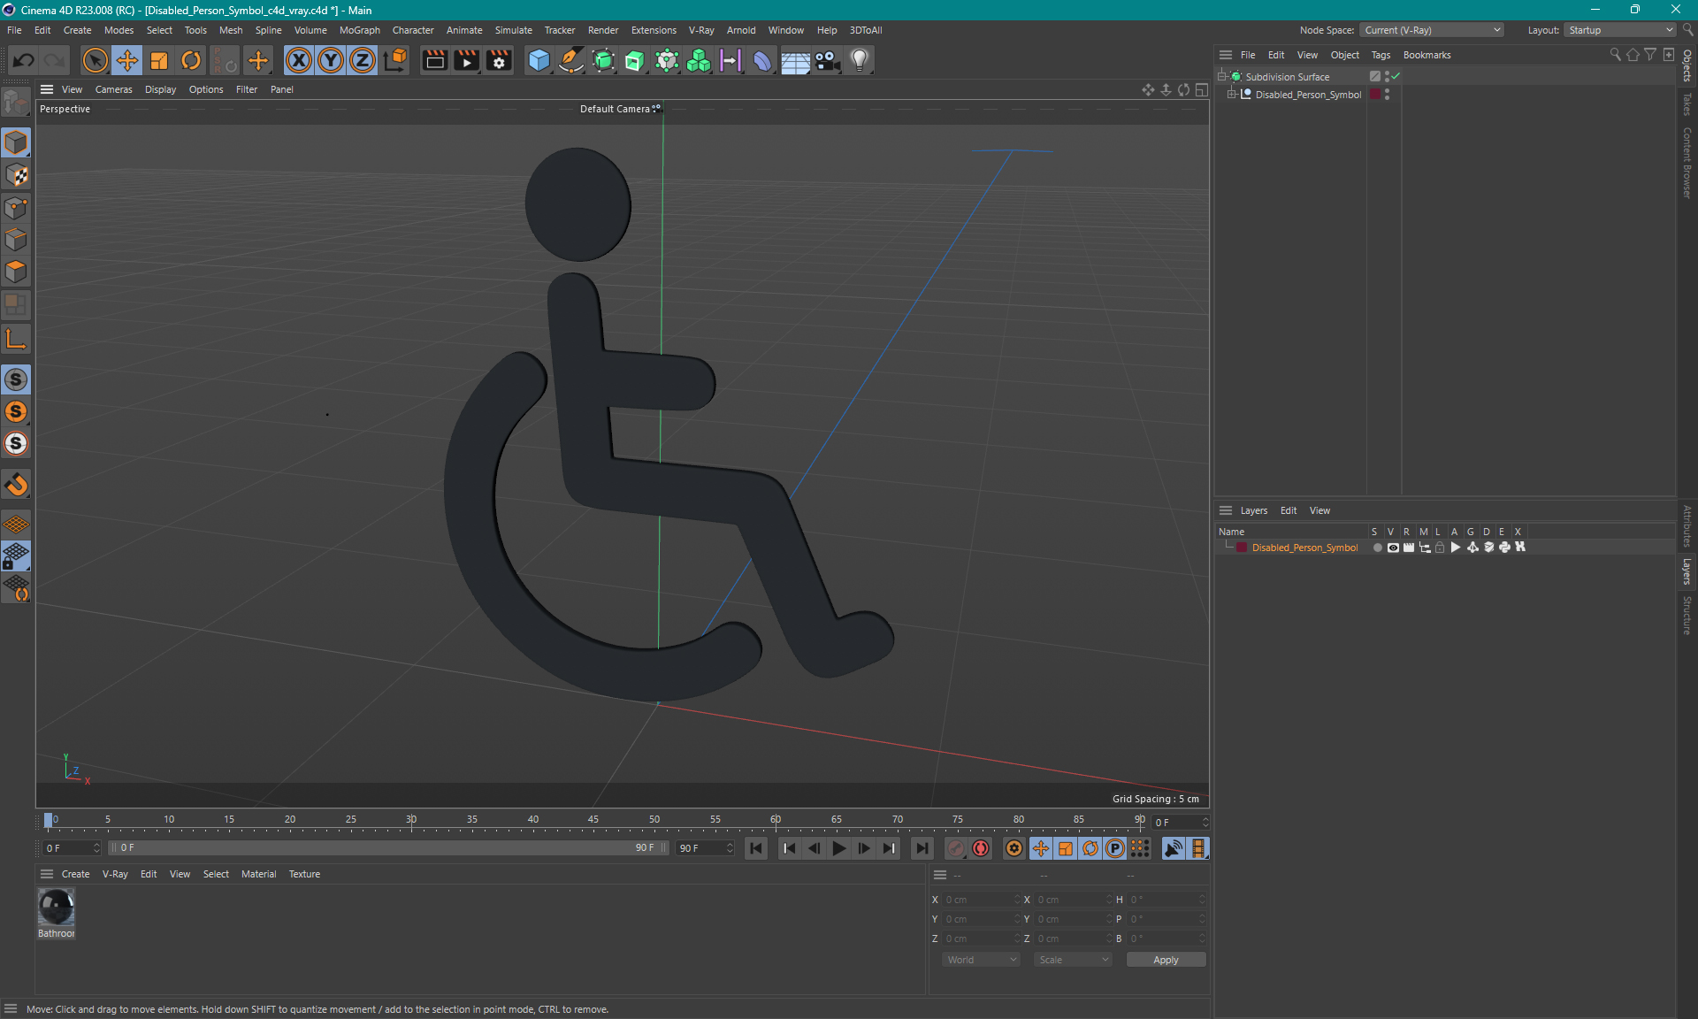Switch to Texture mode
The image size is (1698, 1019).
pos(16,175)
